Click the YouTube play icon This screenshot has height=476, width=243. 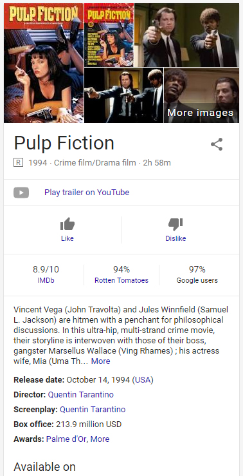pos(21,193)
